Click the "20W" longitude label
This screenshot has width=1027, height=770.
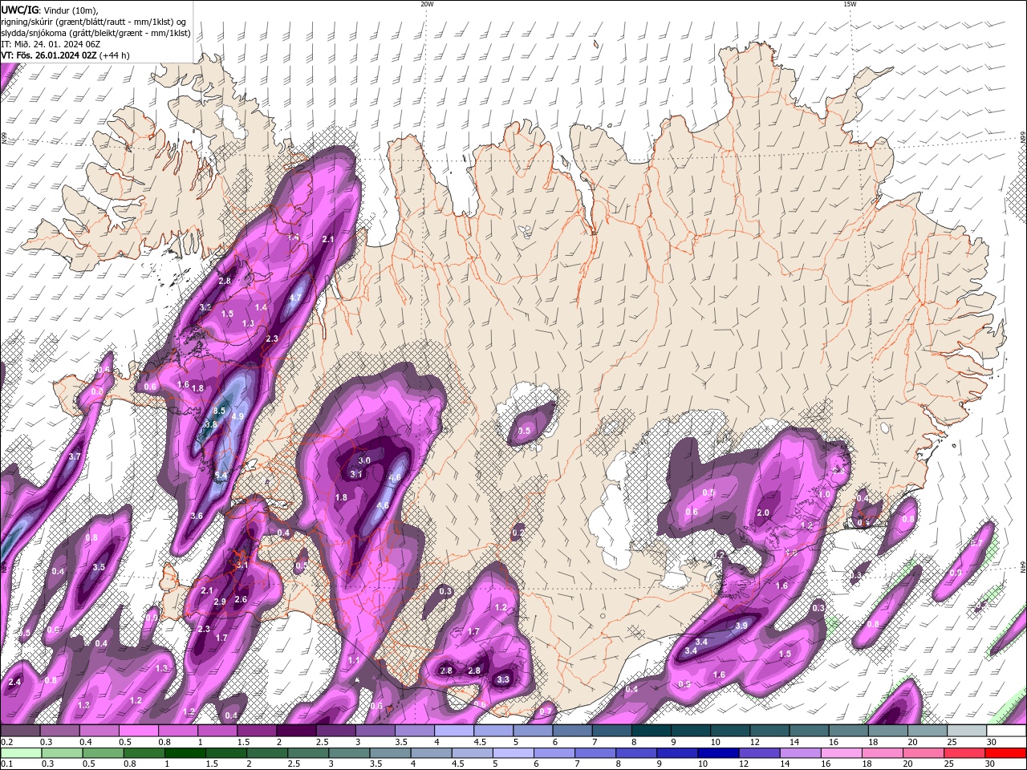(427, 4)
